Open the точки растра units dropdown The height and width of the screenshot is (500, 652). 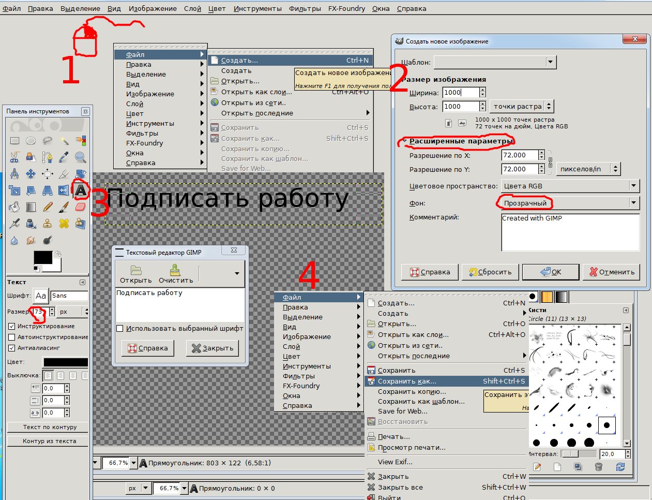click(x=522, y=106)
